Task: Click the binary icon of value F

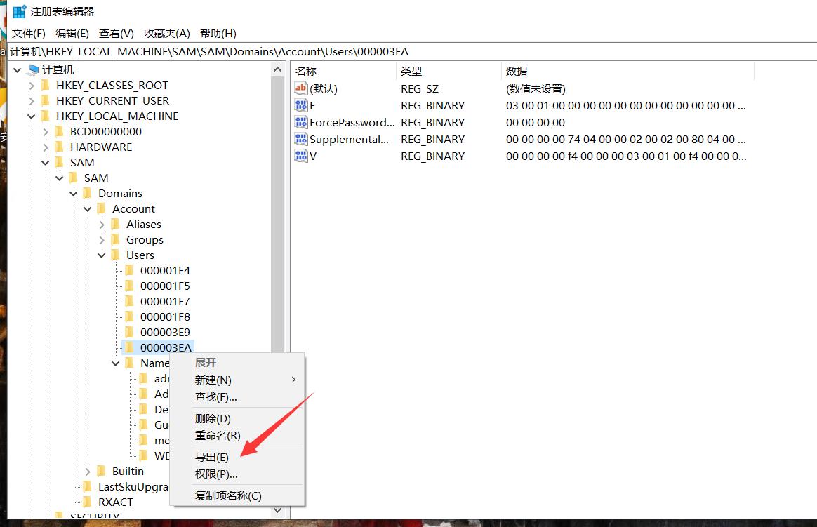Action: click(301, 106)
